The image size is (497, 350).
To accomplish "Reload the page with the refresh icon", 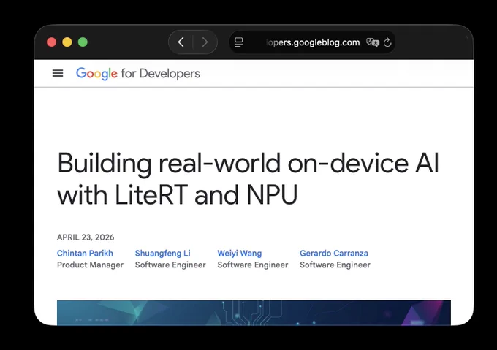I will pyautogui.click(x=387, y=42).
